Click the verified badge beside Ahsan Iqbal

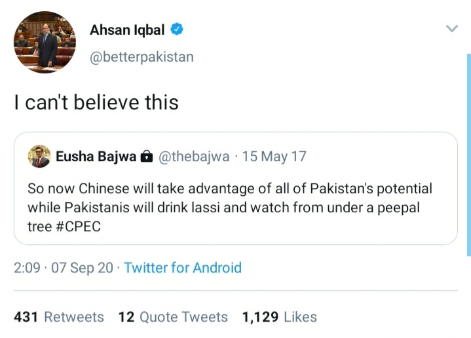pyautogui.click(x=177, y=29)
